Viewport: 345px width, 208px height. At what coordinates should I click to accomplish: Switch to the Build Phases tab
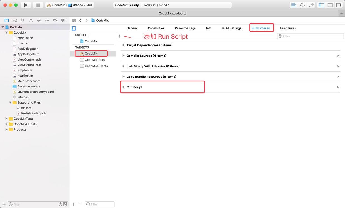261,28
